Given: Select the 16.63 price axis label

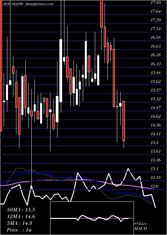Looking at the screenshot, I should (156, 46).
